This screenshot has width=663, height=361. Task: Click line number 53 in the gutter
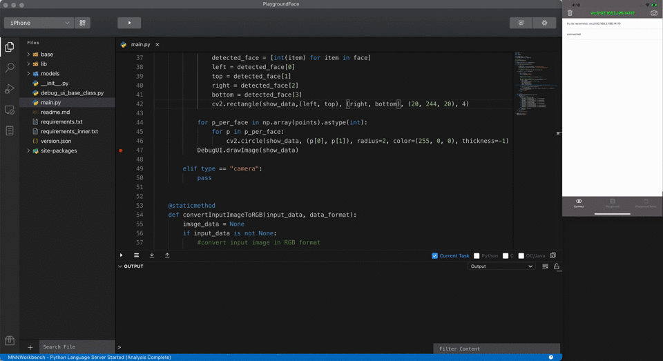pos(140,206)
